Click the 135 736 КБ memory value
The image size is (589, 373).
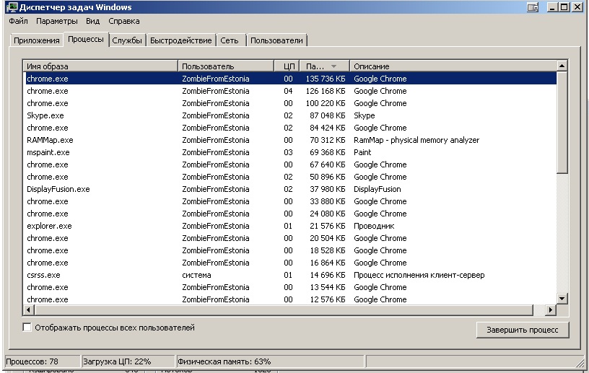tap(326, 79)
